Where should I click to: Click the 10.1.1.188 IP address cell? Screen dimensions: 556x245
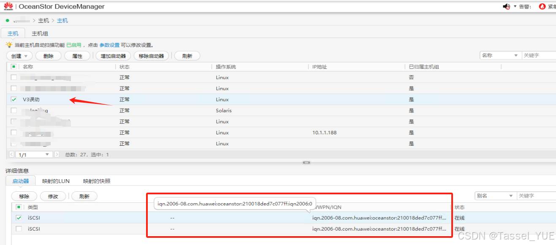(x=324, y=133)
